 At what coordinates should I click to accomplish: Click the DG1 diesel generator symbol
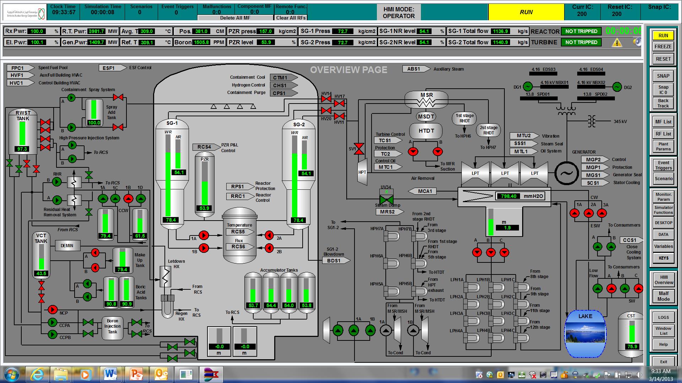point(527,87)
